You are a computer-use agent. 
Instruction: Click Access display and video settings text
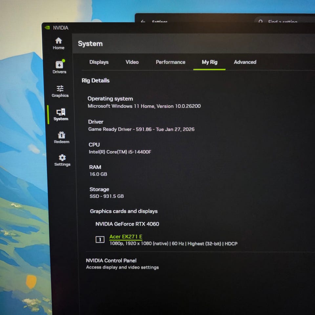click(x=122, y=267)
